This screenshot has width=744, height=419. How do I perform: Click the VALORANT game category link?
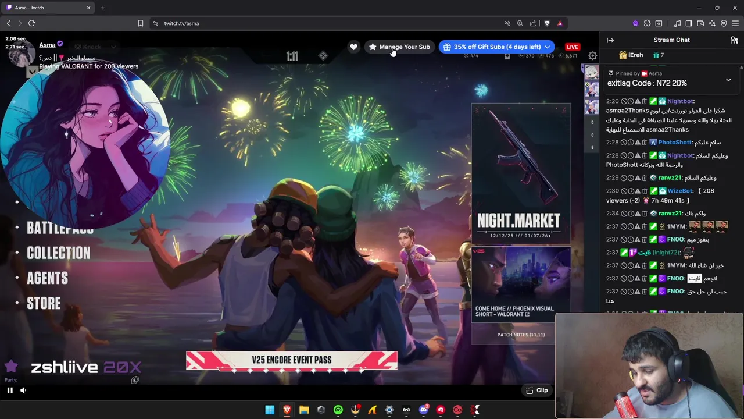[77, 66]
